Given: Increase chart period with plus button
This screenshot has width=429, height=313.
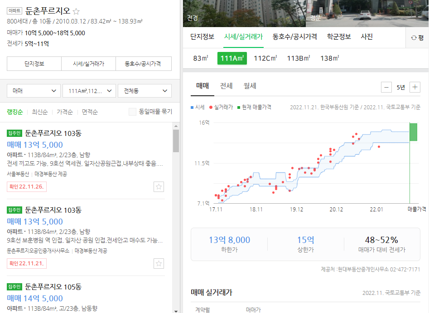Looking at the screenshot, I should click(x=415, y=87).
